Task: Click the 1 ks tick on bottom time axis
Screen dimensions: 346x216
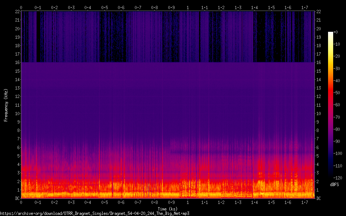Action: (x=188, y=202)
